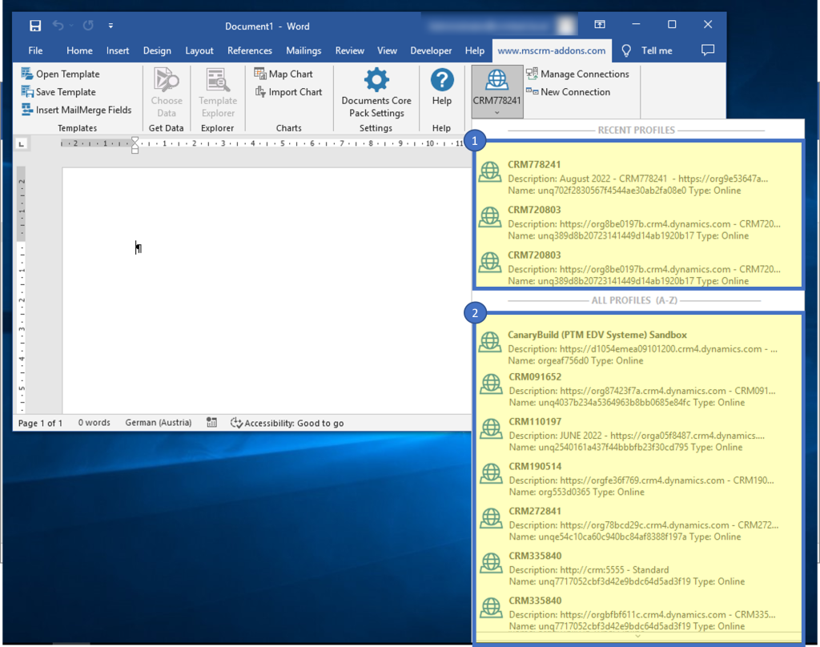820x647 pixels.
Task: Click the globe icon beside CRM110197
Action: (x=491, y=428)
